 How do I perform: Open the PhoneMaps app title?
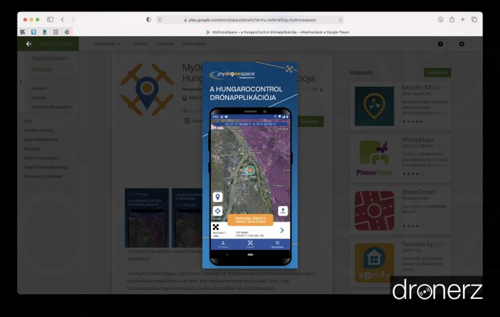click(418, 140)
